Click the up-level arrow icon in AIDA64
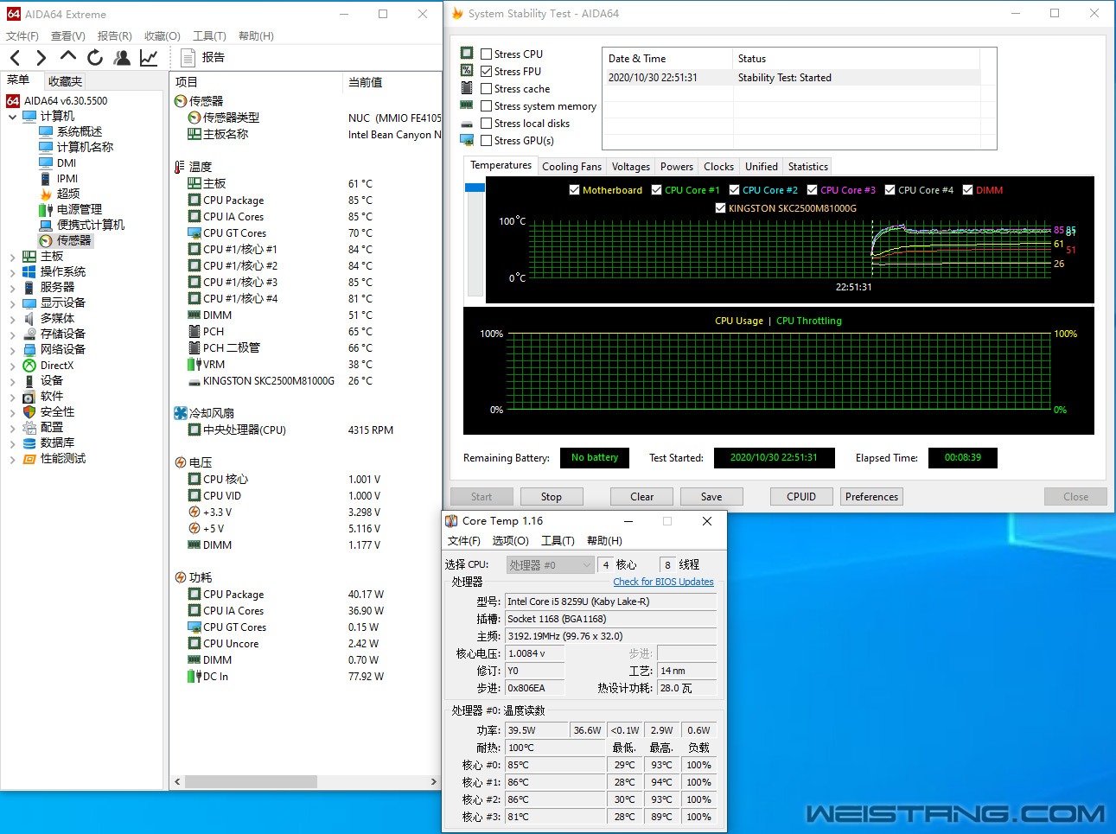Image resolution: width=1116 pixels, height=834 pixels. click(x=68, y=57)
